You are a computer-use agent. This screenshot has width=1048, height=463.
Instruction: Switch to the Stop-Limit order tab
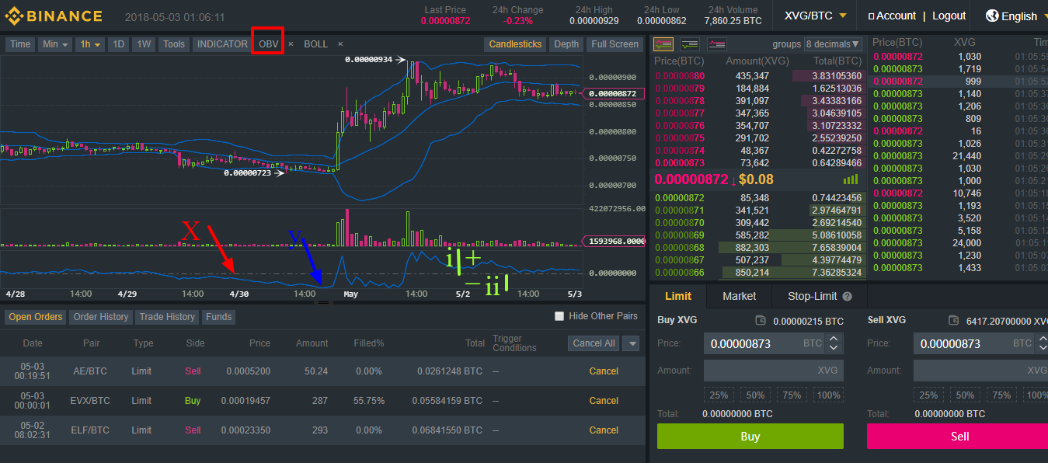click(x=820, y=296)
